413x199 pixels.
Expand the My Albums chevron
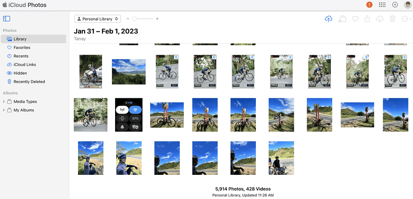pos(4,110)
